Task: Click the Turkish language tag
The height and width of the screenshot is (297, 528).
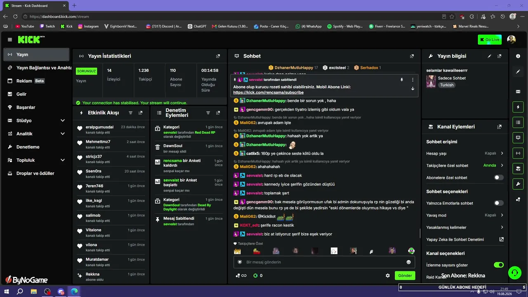Action: point(447,85)
